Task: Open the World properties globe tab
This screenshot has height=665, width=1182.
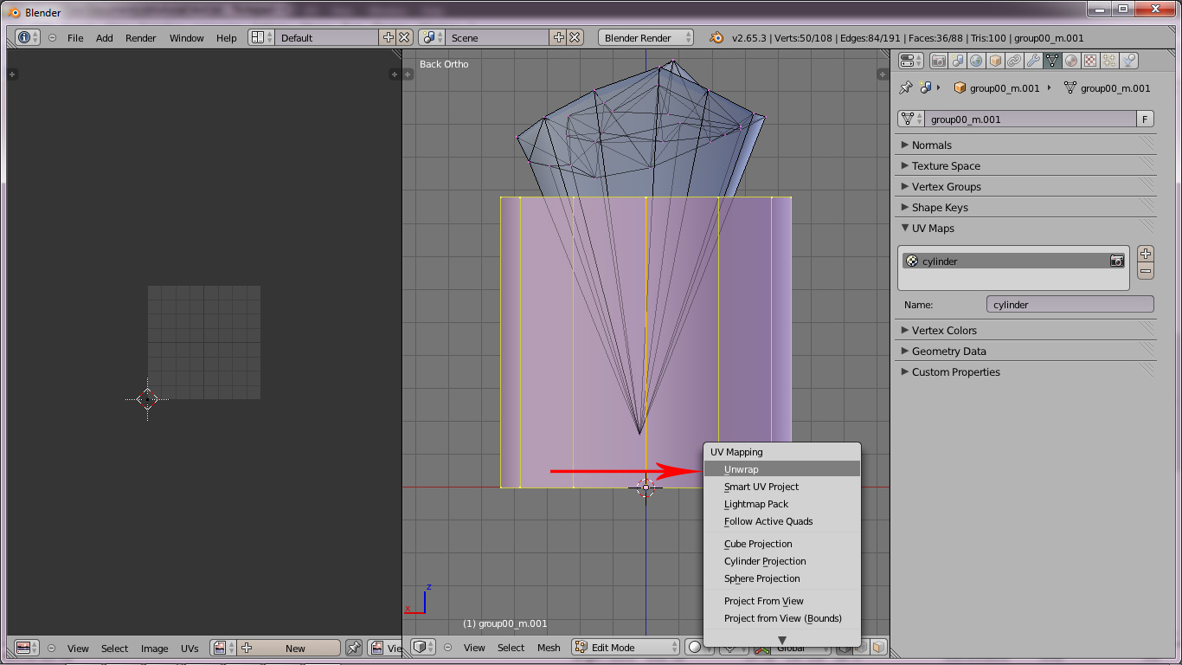Action: point(976,61)
